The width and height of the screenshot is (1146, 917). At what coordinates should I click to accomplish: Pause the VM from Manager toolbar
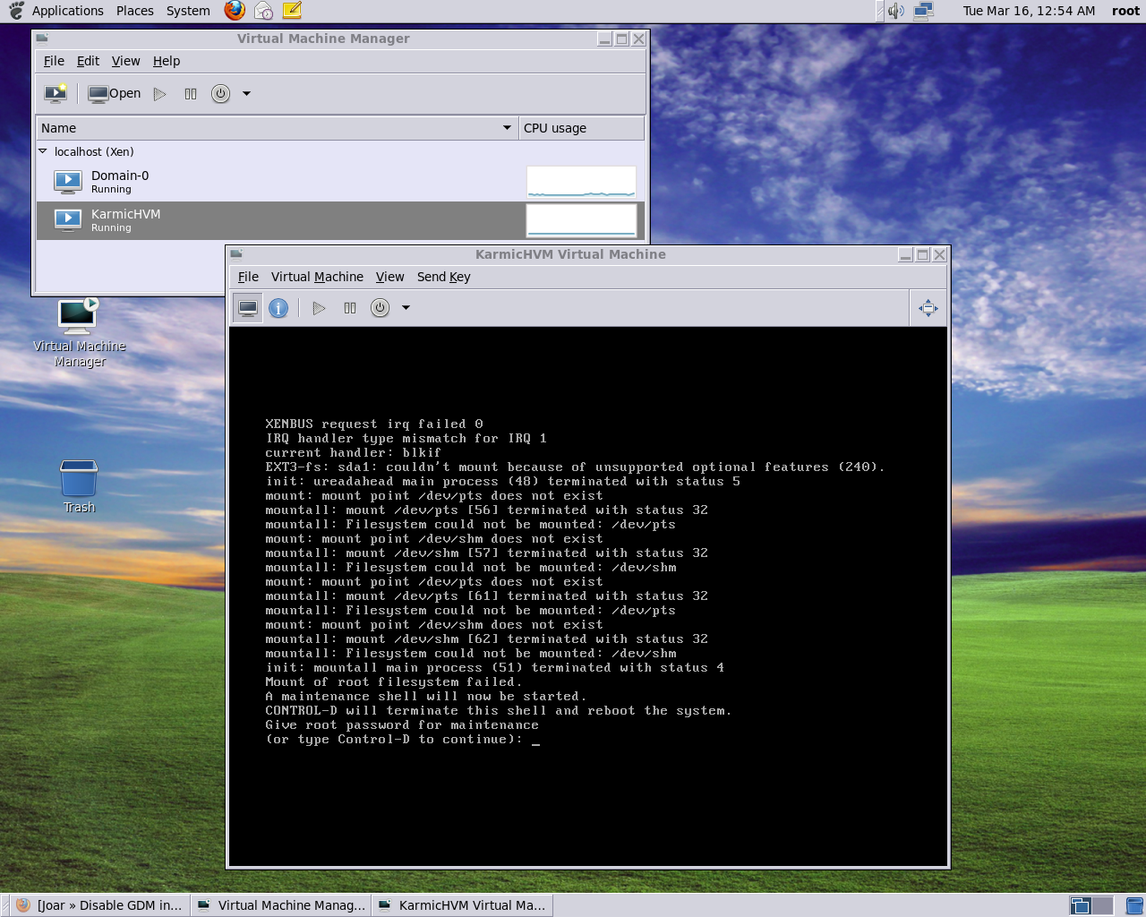[191, 93]
